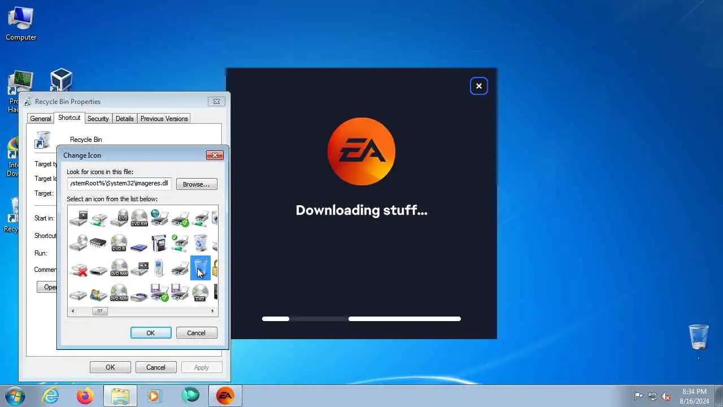This screenshot has height=407, width=723.
Task: Click the EA app taskbar button
Action: [x=225, y=396]
